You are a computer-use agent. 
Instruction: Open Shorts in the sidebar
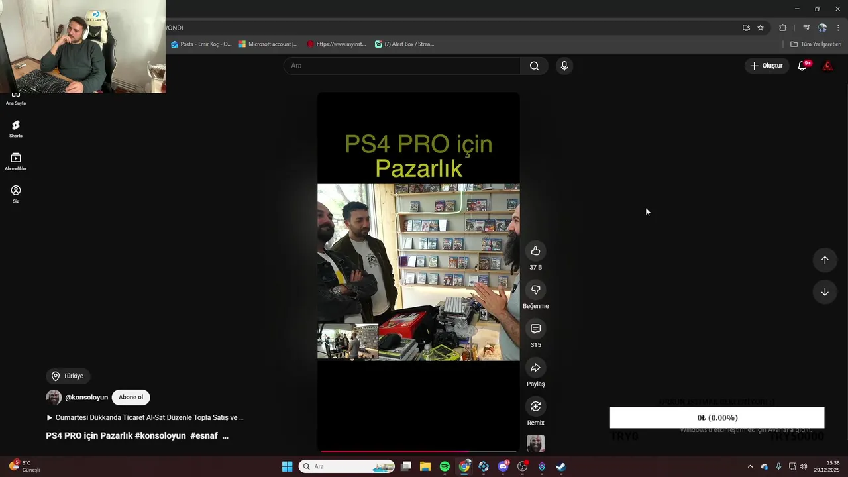(16, 129)
